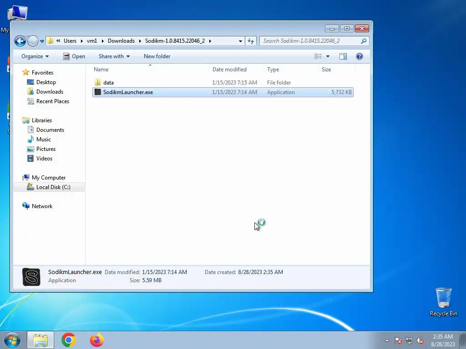This screenshot has width=466, height=349.
Task: Click Windows Explorer taskbar button
Action: tap(41, 340)
